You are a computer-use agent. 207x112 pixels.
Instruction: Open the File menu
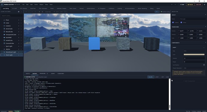click(23, 5)
